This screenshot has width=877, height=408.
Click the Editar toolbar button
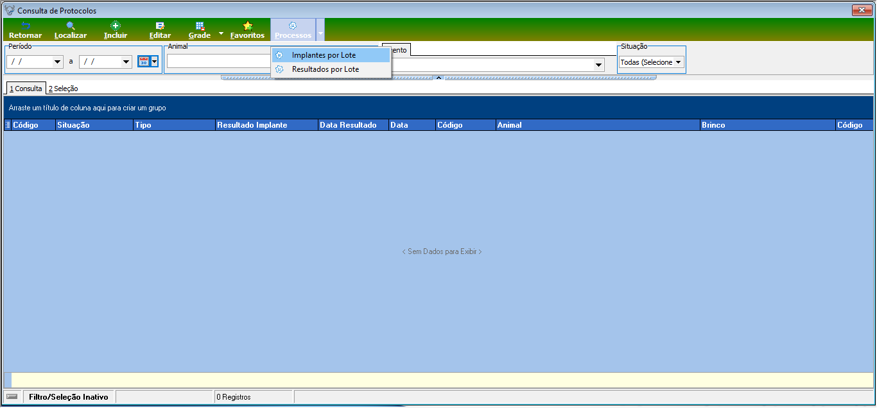tap(160, 30)
